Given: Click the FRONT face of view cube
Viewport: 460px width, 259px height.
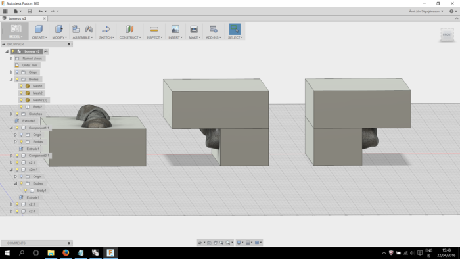Looking at the screenshot, I should pyautogui.click(x=447, y=35).
